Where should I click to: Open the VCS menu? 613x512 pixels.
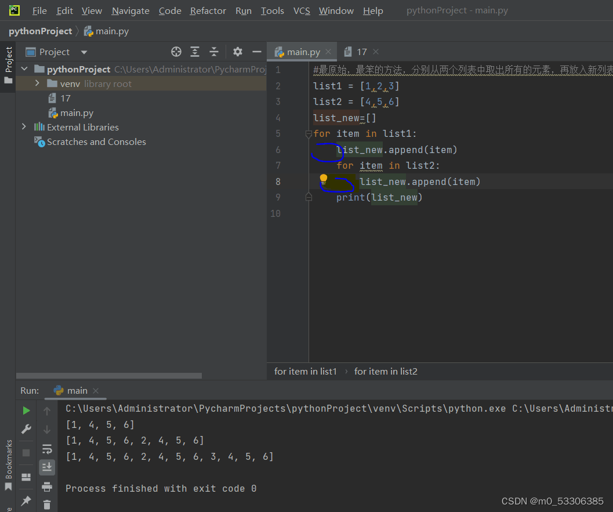[x=302, y=10]
